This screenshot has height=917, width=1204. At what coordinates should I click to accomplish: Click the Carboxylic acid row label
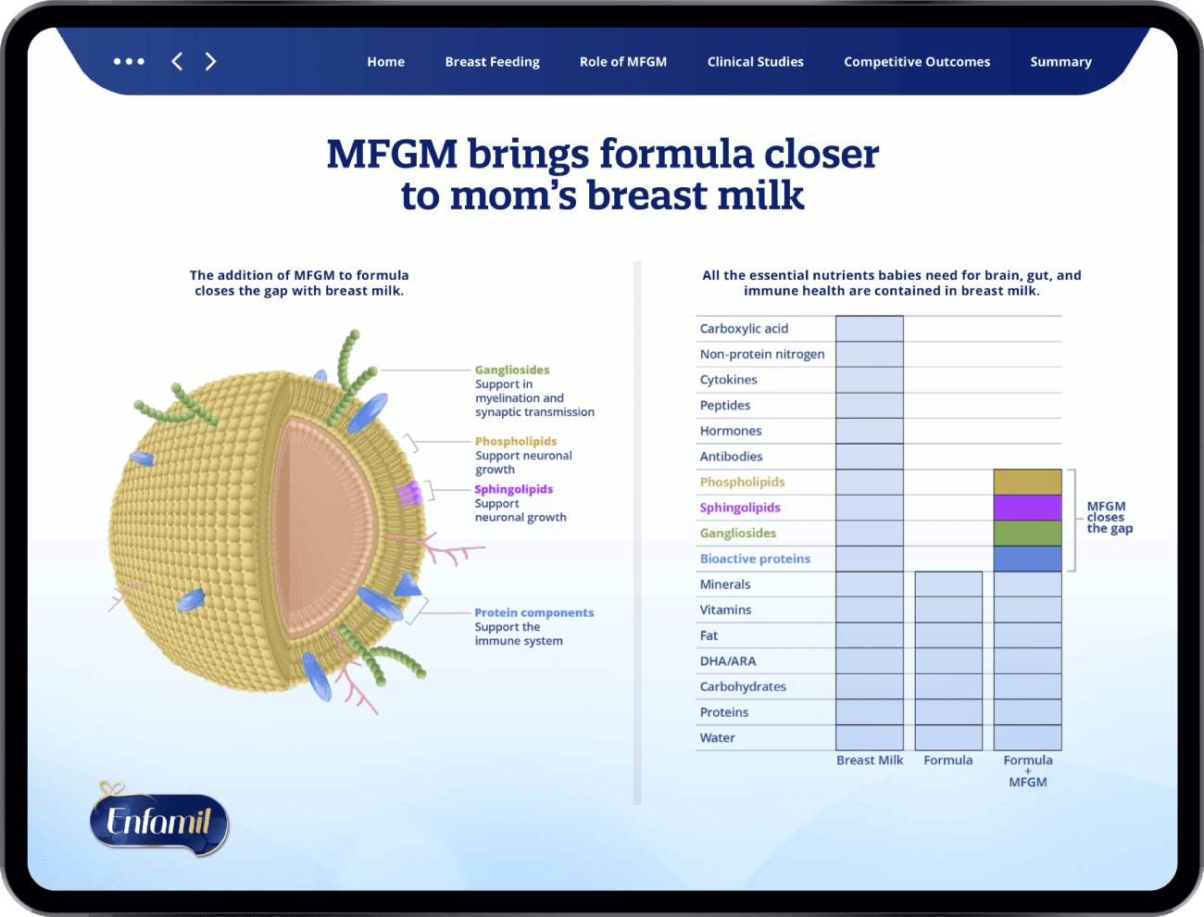coord(744,329)
